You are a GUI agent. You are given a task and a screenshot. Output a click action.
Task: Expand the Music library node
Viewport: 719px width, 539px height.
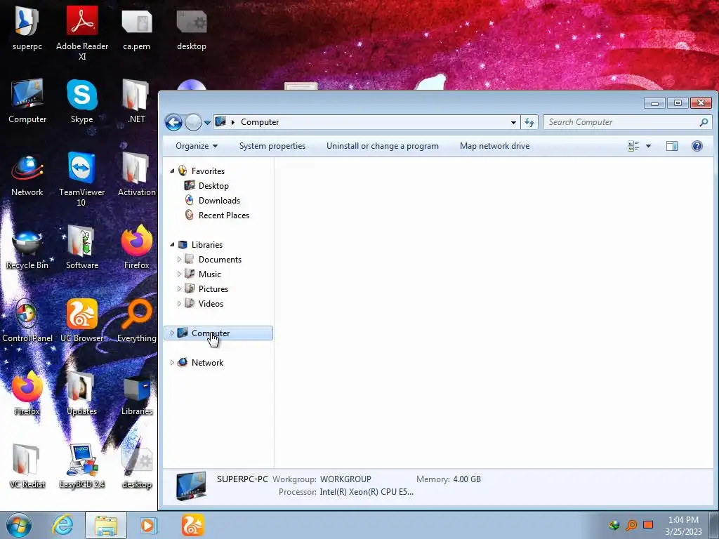179,274
